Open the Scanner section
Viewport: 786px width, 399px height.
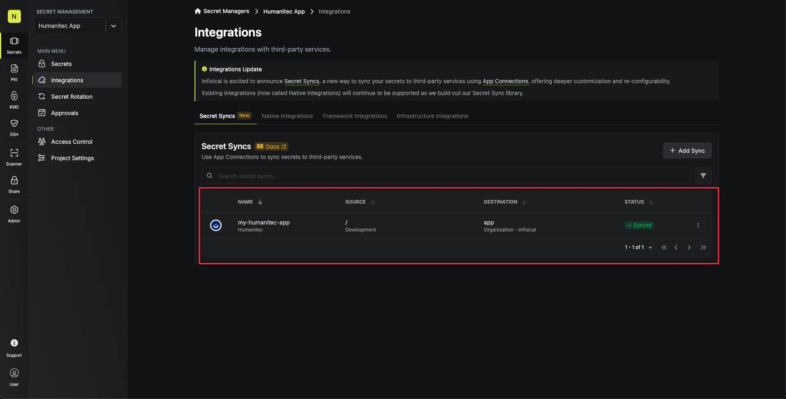coord(14,157)
